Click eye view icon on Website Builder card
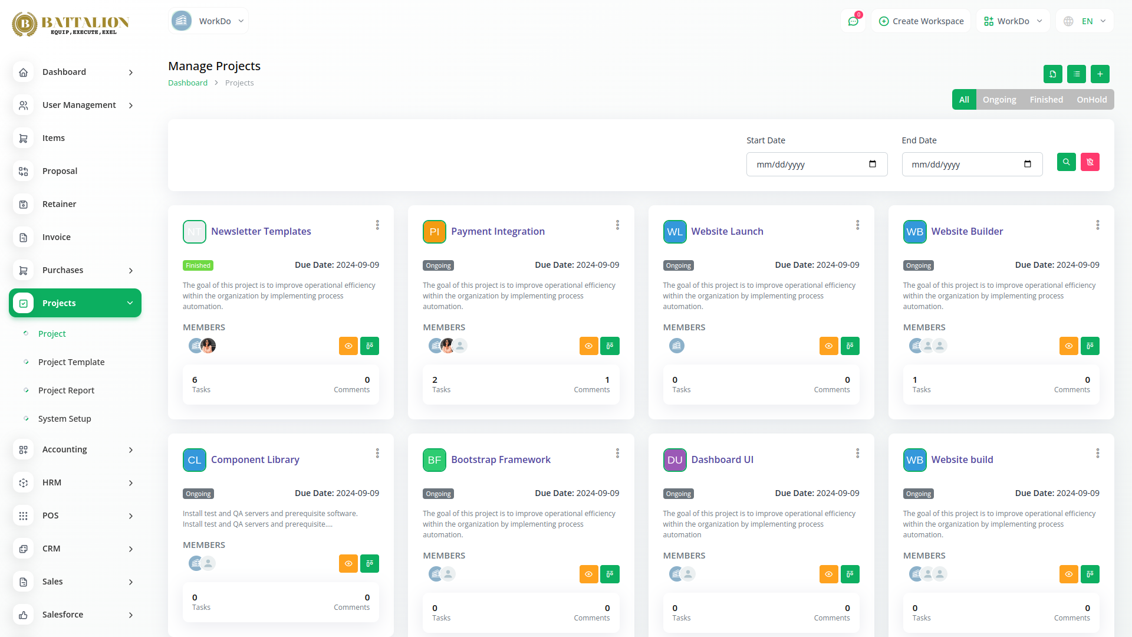The image size is (1132, 637). tap(1068, 346)
